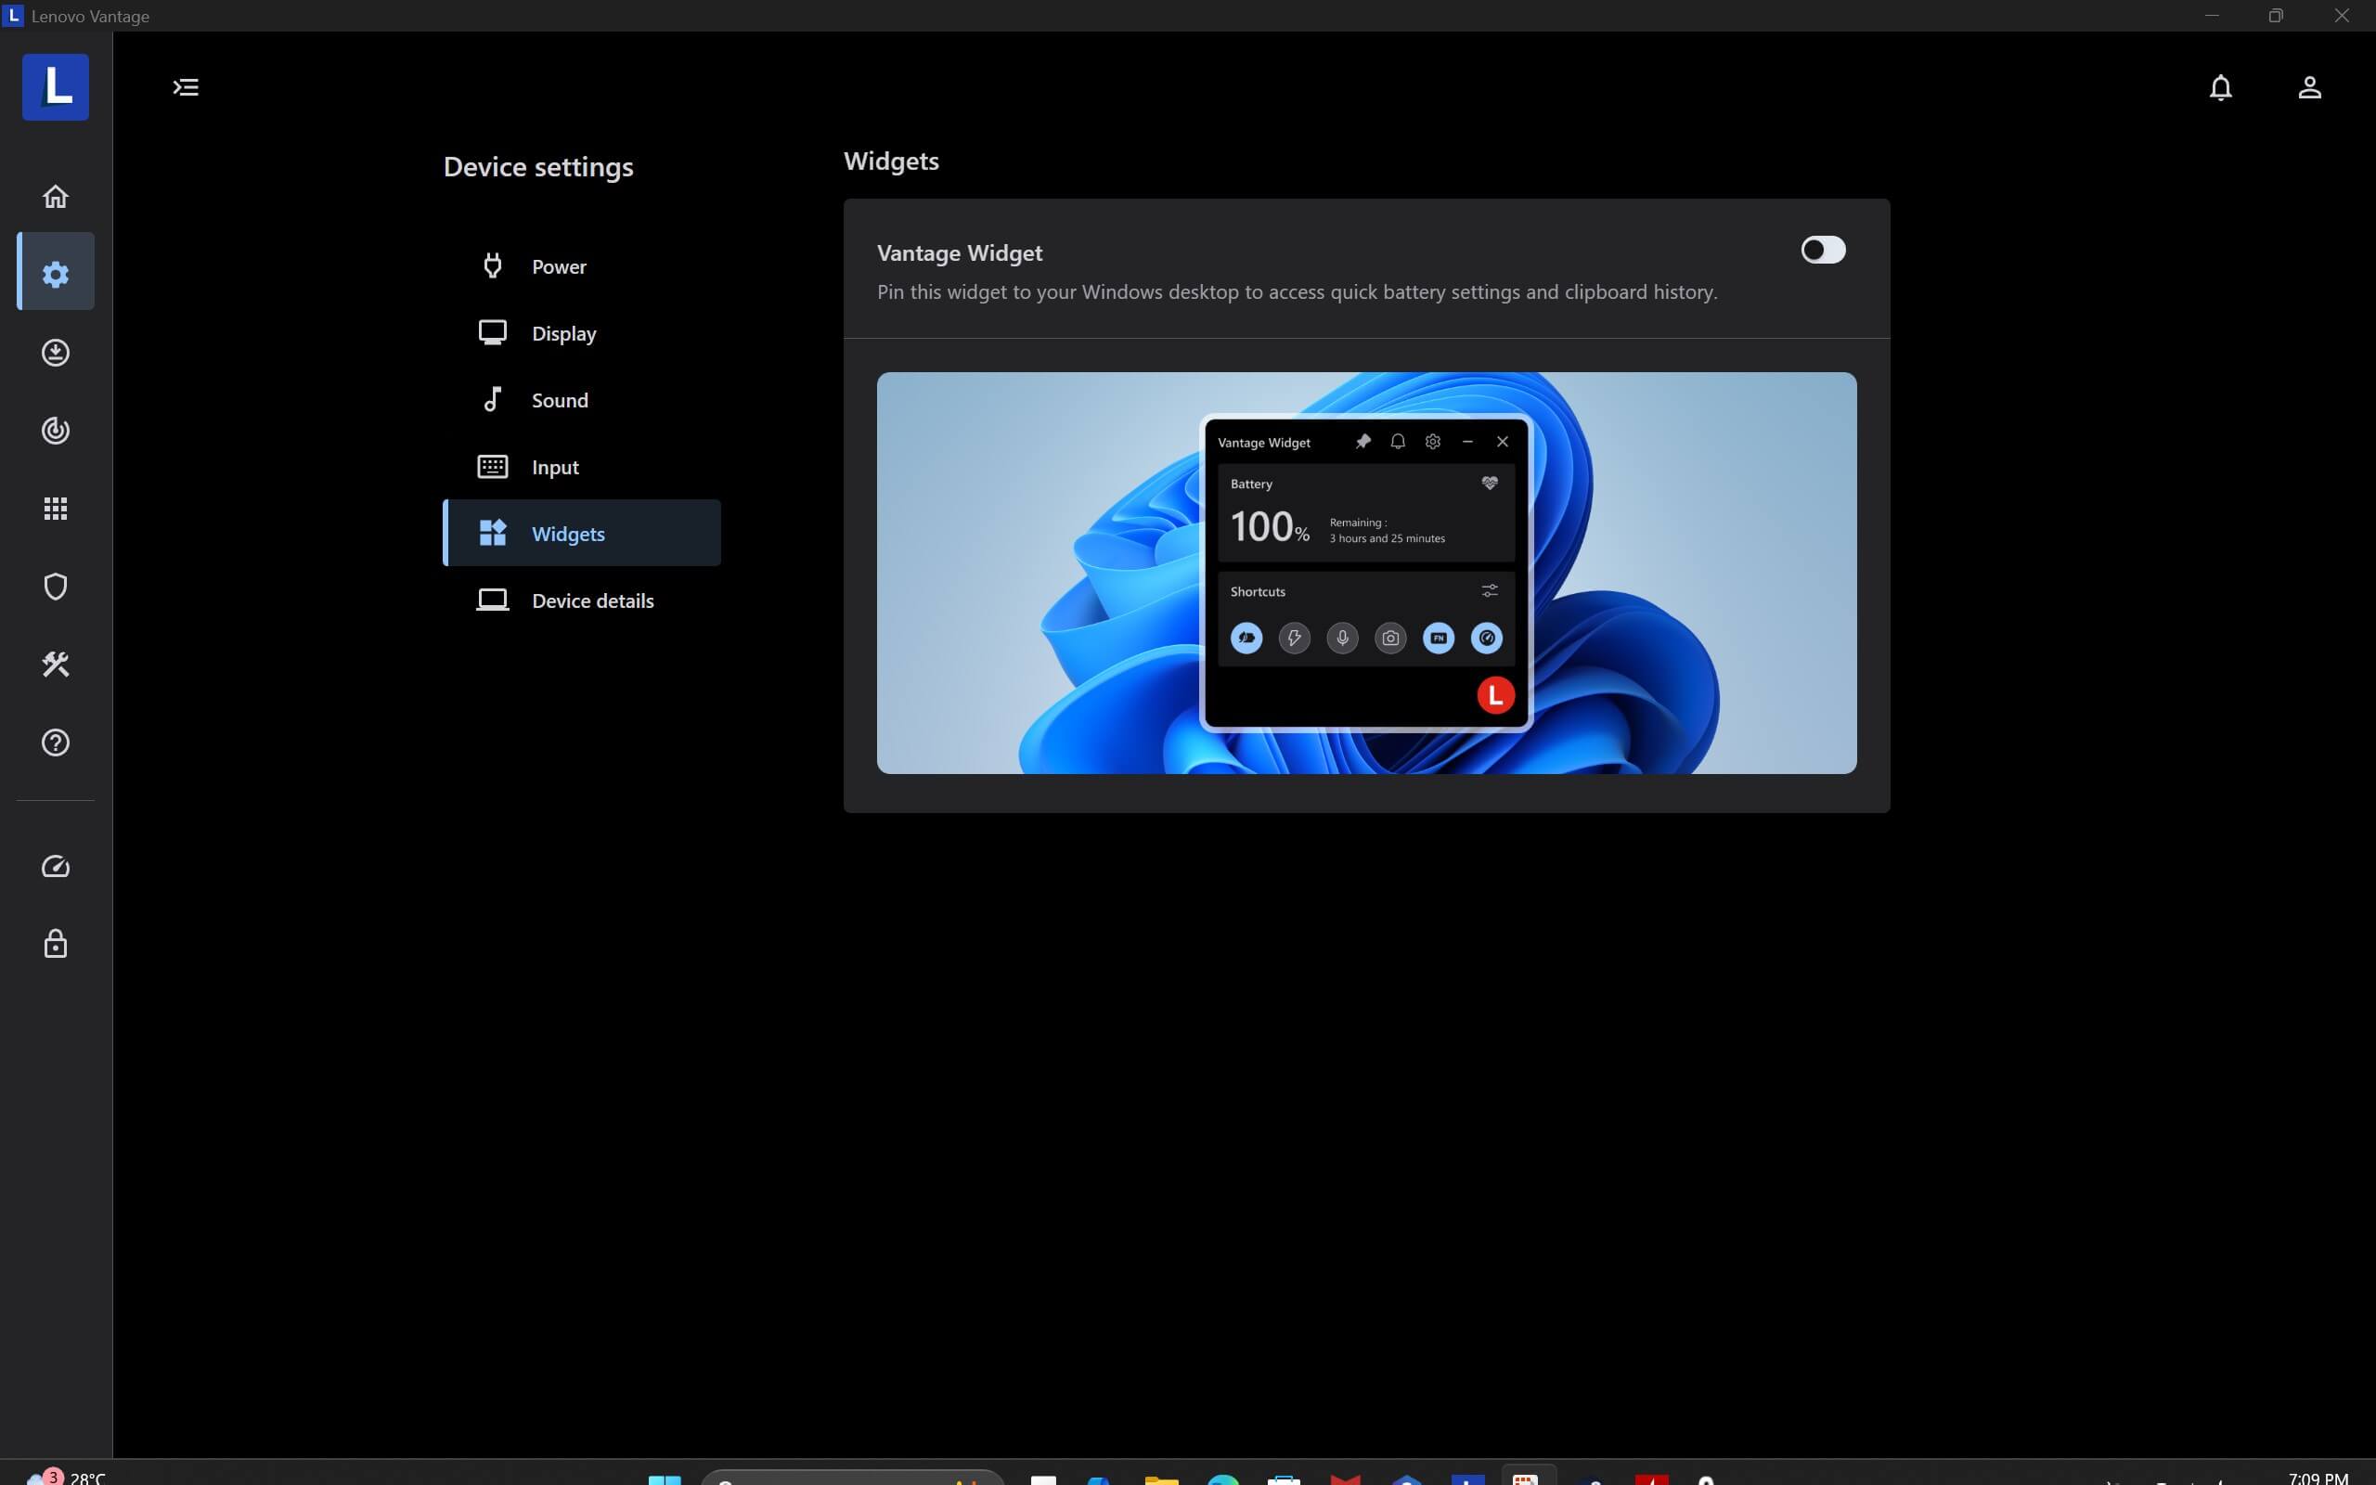Click the download/system update sidebar icon

(x=55, y=353)
